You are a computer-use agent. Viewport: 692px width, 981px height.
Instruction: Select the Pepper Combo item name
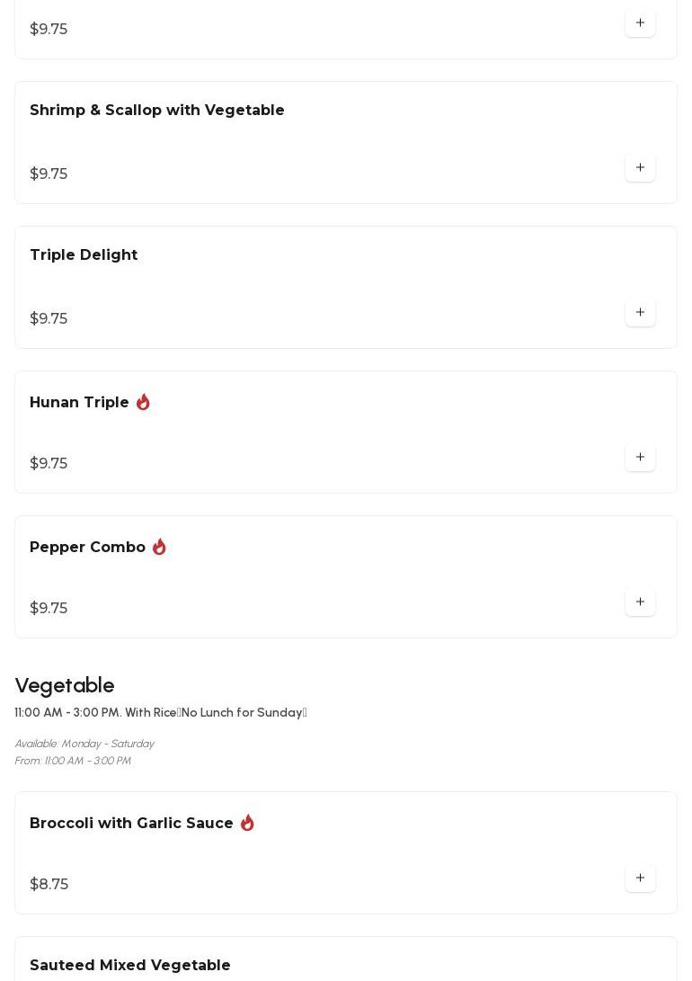point(87,548)
